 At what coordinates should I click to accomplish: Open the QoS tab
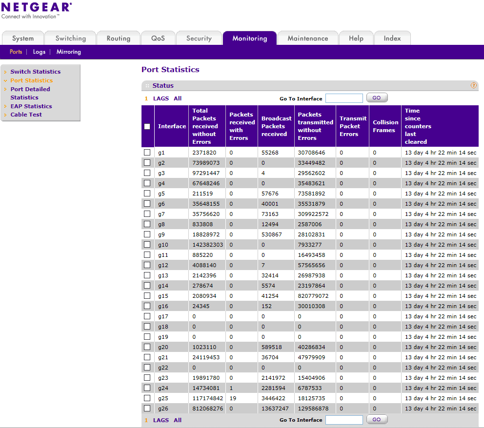click(x=158, y=38)
